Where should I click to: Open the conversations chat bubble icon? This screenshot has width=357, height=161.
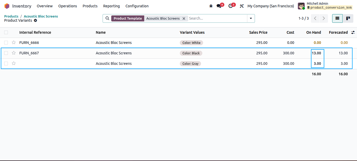pyautogui.click(x=219, y=6)
